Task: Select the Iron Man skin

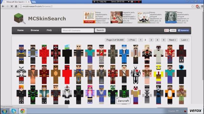Action: click(x=113, y=75)
